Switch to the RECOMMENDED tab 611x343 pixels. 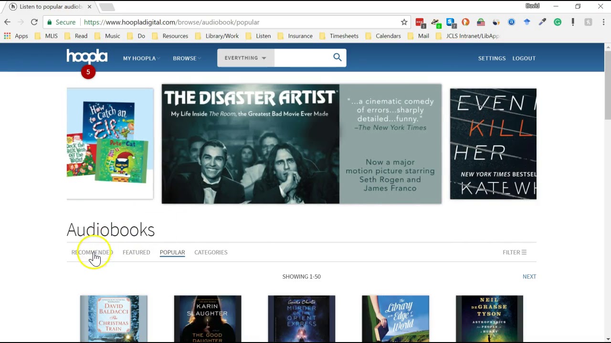92,252
